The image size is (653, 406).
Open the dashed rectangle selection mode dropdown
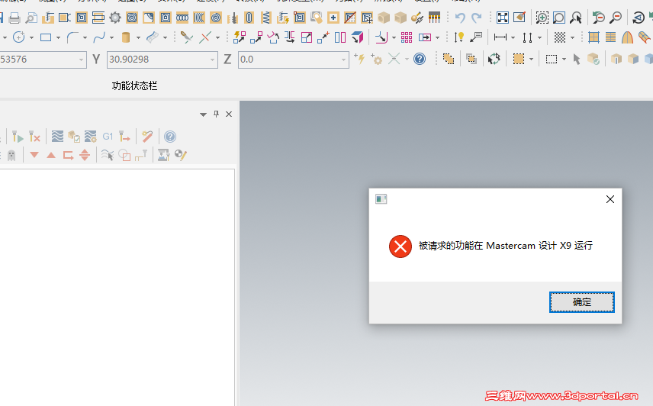(x=564, y=60)
